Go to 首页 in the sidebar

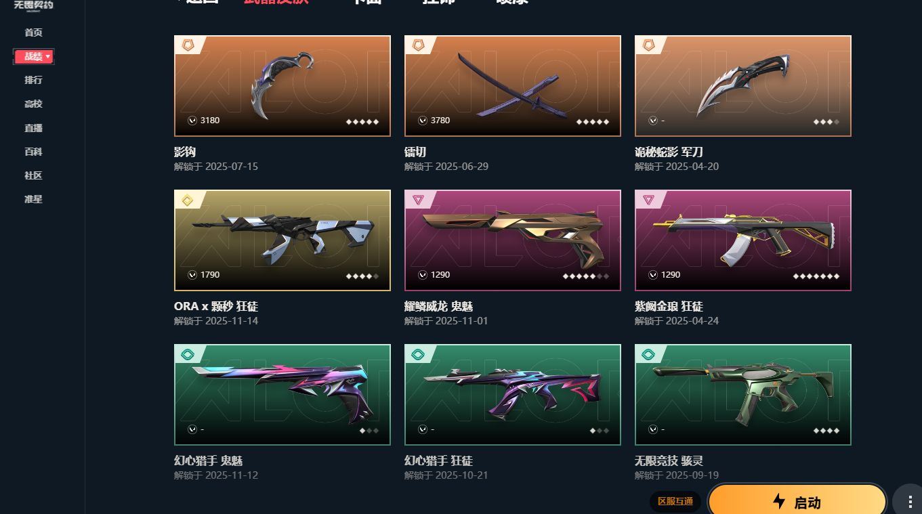[33, 33]
